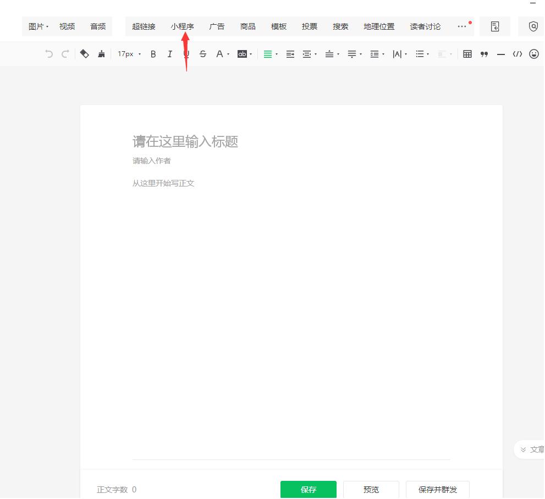Click the redo arrow icon
Viewport: 545px width, 499px height.
click(x=65, y=53)
